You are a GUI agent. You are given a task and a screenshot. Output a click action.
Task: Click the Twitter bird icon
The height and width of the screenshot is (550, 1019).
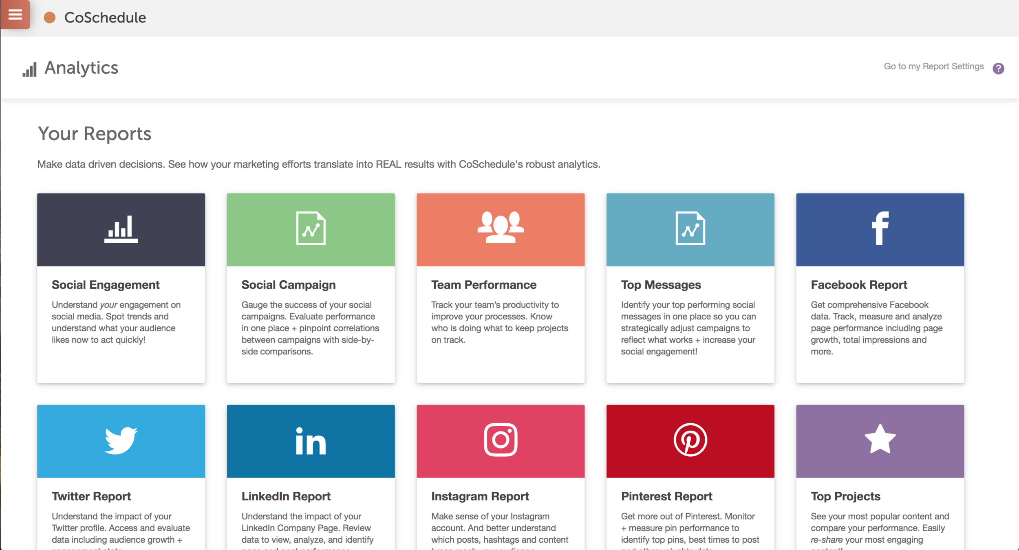tap(121, 440)
